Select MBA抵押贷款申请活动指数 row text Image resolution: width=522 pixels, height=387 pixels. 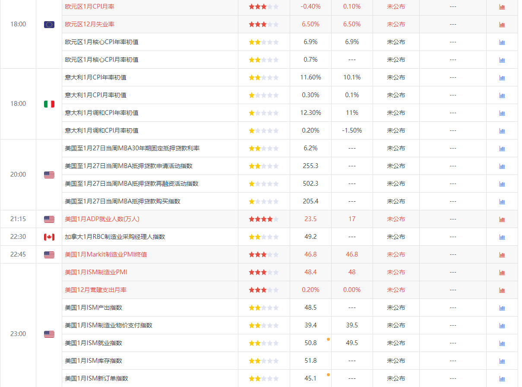[x=129, y=166]
